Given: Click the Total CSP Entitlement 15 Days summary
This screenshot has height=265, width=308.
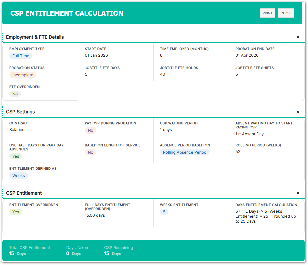Looking at the screenshot, I should coord(29,251).
